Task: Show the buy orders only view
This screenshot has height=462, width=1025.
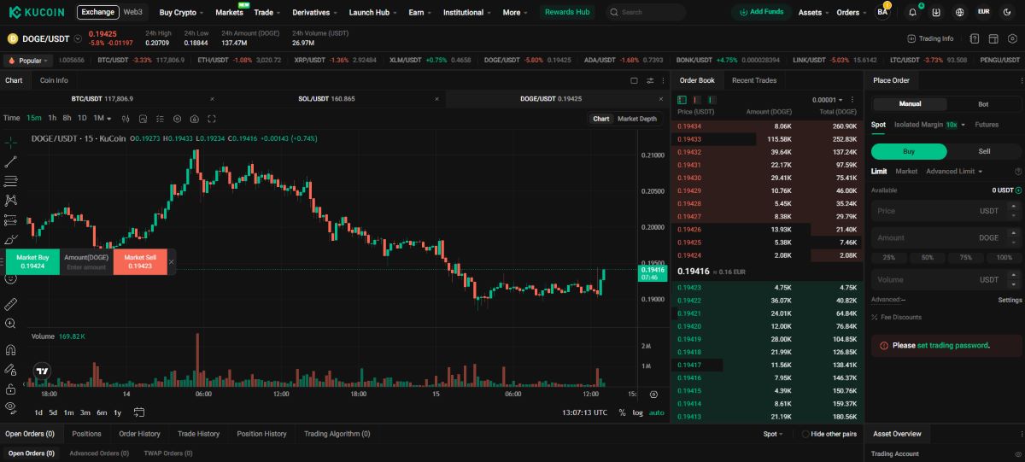Action: click(x=712, y=100)
